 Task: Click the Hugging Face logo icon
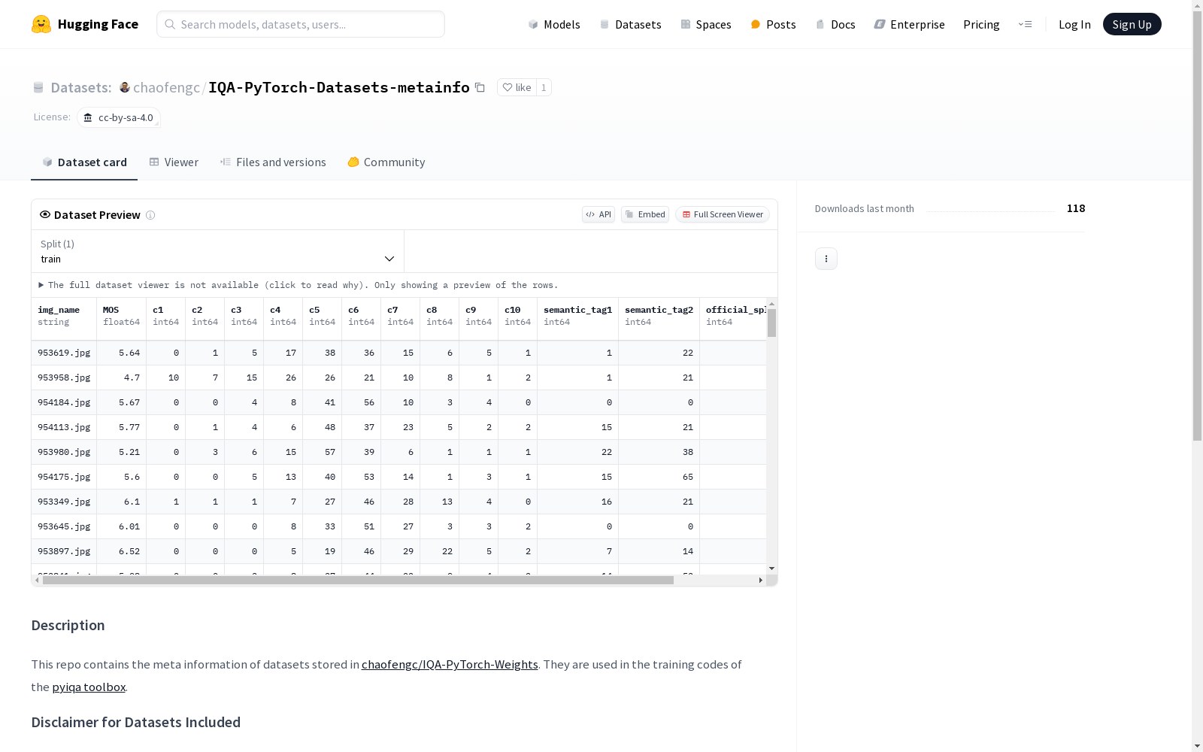coord(41,24)
